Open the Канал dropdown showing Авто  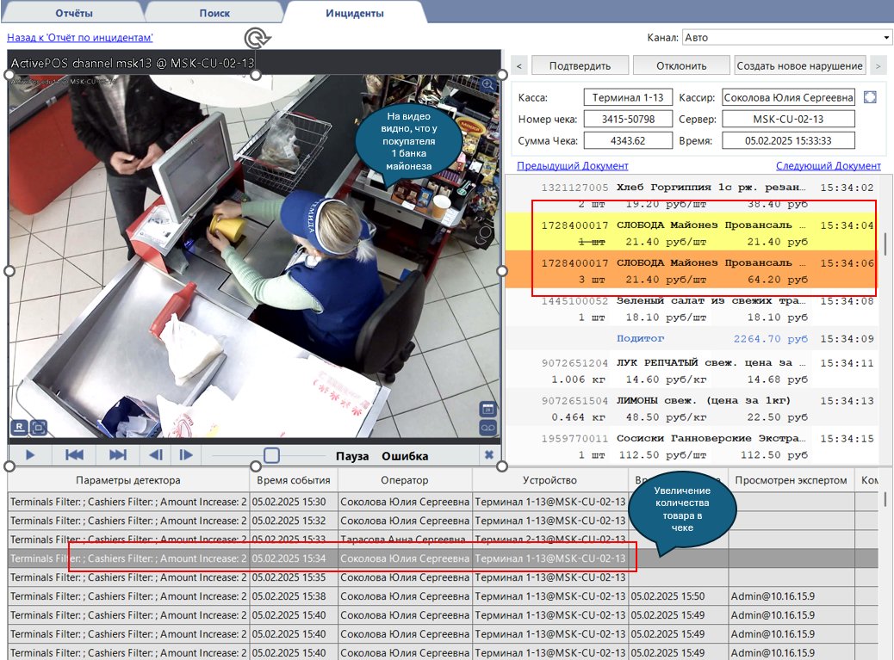(x=786, y=38)
